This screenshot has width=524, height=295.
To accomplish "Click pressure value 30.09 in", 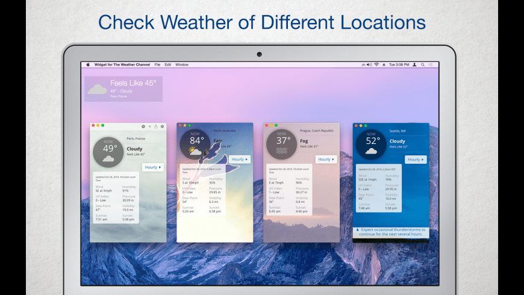I will [128, 200].
